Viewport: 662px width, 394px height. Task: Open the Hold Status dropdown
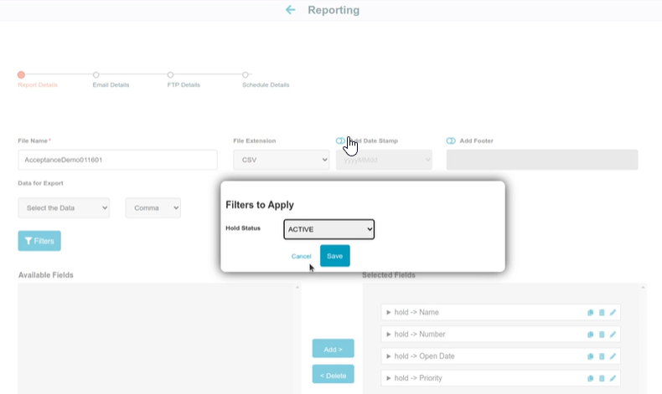click(x=328, y=229)
